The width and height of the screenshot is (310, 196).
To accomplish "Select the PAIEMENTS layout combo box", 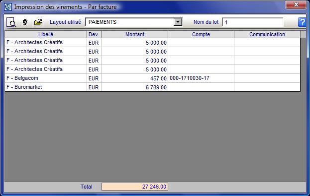I will [134, 22].
